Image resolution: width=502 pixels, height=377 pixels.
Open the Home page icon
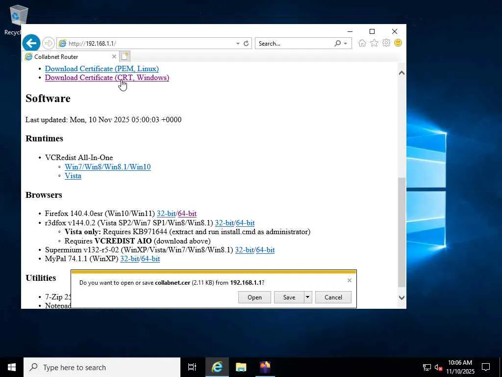362,43
